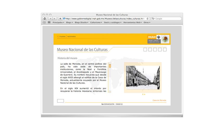Click the middle empty square box beside the museum title
Screen dimensions: 224x129
pos(155,50)
